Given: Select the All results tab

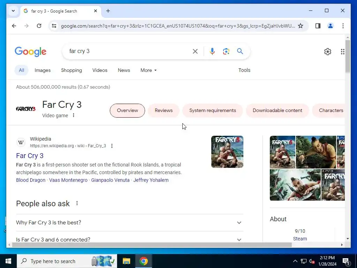Looking at the screenshot, I should coord(21,70).
